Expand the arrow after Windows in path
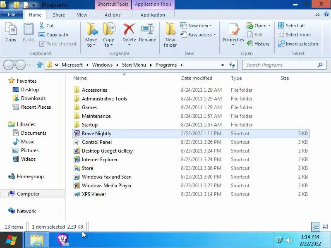 118,65
